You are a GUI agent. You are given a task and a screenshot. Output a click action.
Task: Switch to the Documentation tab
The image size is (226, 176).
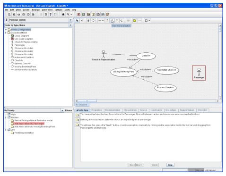click(113, 110)
